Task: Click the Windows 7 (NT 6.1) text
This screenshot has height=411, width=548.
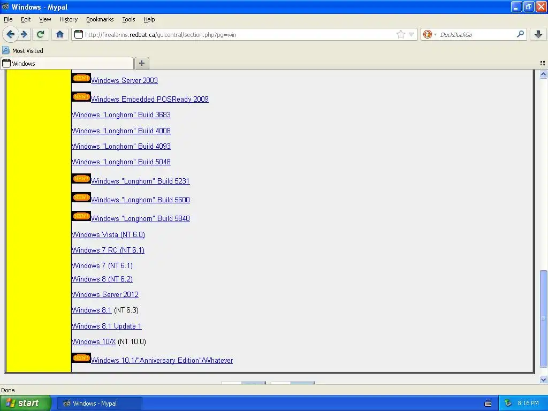Action: [102, 265]
